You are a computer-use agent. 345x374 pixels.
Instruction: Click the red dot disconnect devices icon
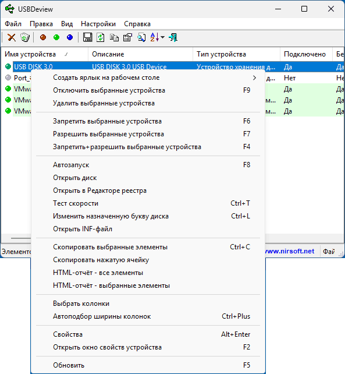tap(43, 37)
